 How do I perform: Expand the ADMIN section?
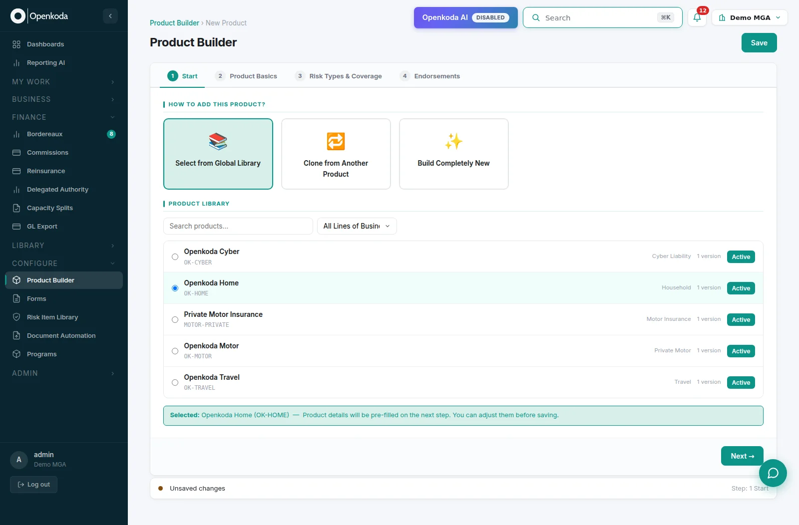click(x=63, y=373)
